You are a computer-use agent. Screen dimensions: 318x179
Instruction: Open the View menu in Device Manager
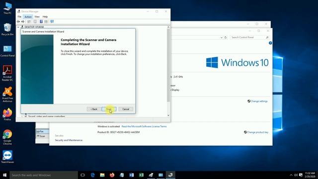tap(37, 16)
